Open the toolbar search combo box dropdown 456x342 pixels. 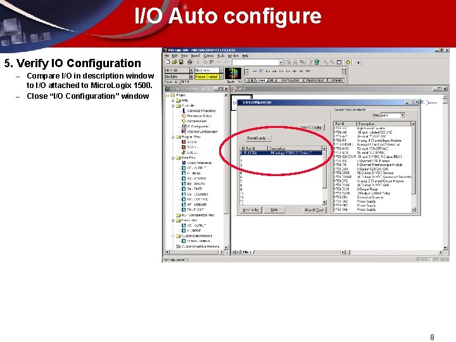[x=281, y=62]
